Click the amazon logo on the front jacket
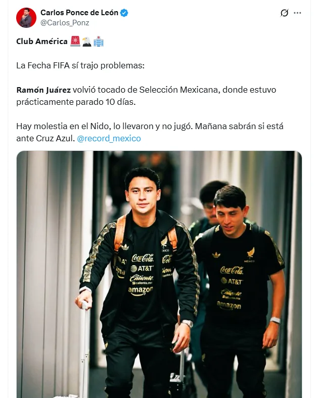 [x=141, y=291]
